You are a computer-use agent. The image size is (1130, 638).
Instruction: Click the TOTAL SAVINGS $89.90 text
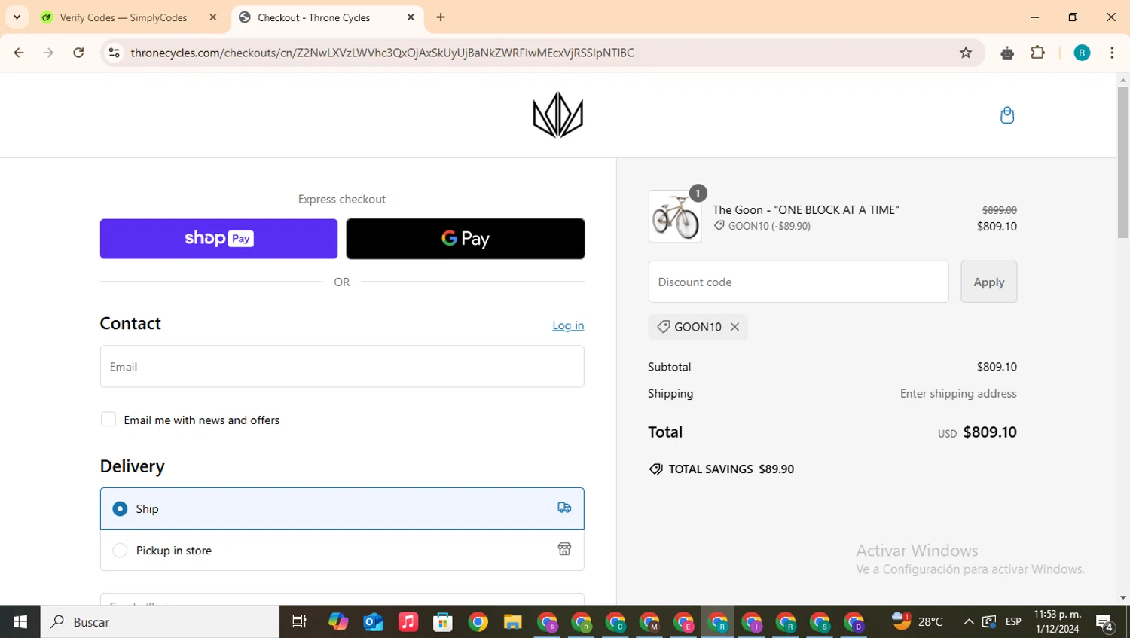pyautogui.click(x=731, y=469)
